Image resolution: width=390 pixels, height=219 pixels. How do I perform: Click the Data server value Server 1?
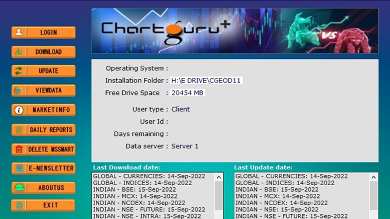point(185,146)
